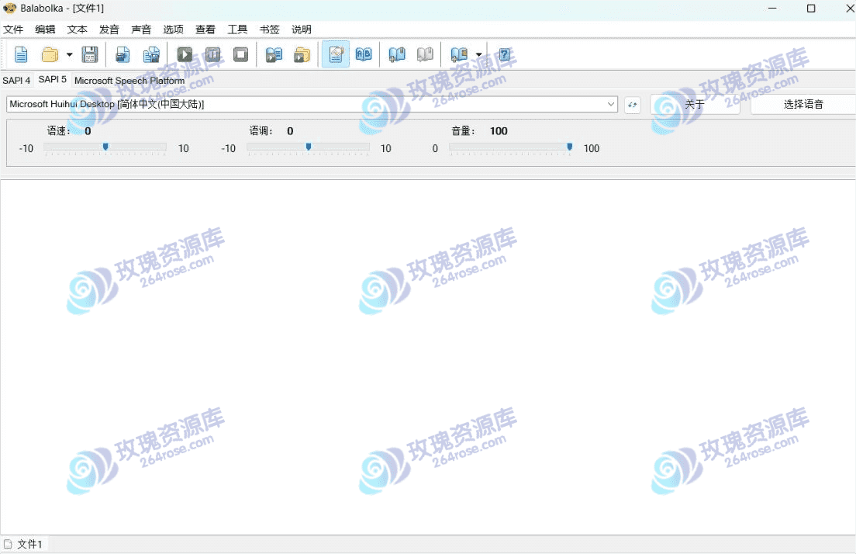The image size is (856, 554).
Task: Open the 书签 menu
Action: [x=269, y=29]
